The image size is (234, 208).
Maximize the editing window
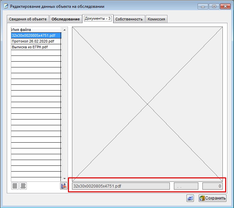214,6
